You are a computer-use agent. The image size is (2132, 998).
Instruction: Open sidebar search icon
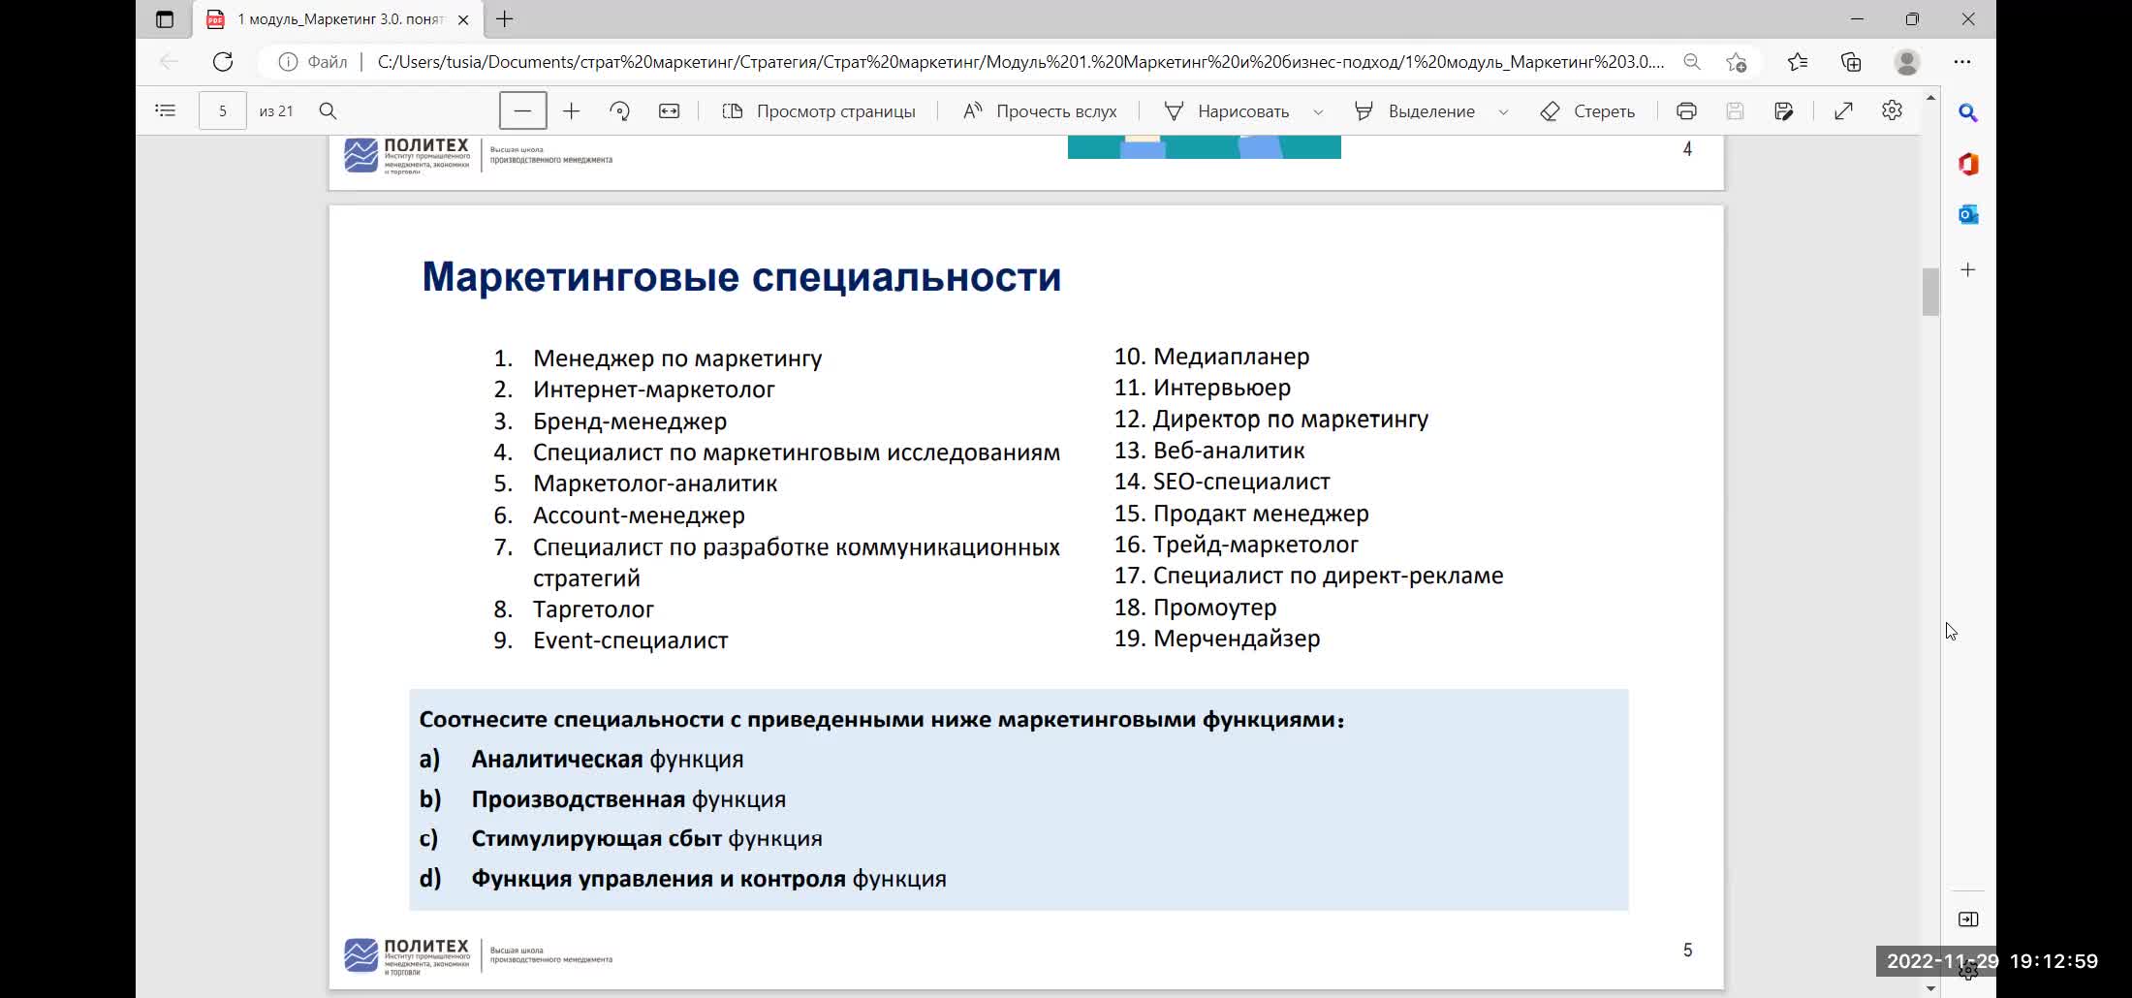[x=1968, y=113]
